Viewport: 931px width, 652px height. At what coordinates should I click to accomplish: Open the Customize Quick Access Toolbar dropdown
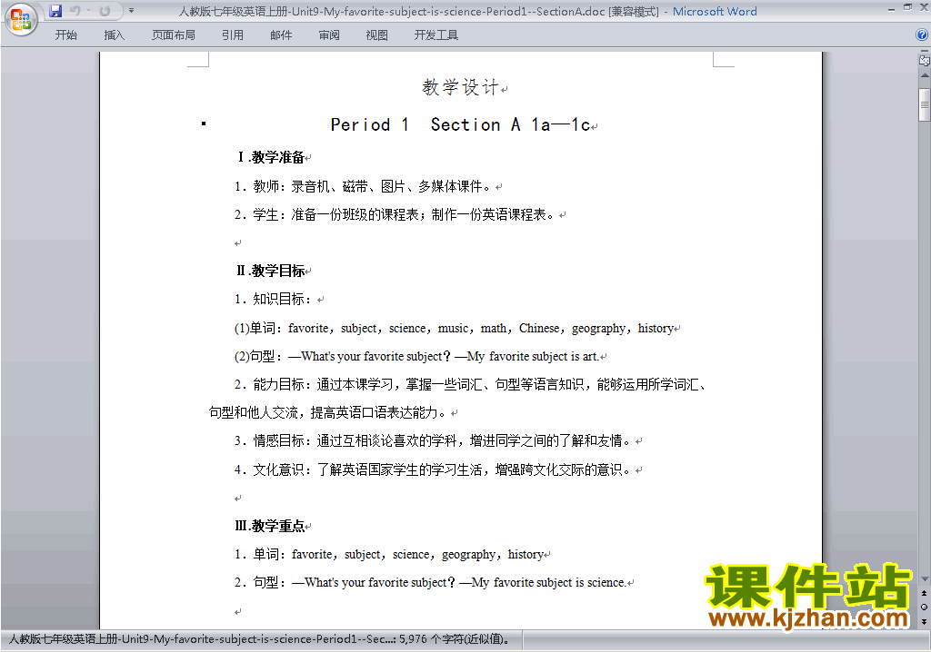pos(131,11)
